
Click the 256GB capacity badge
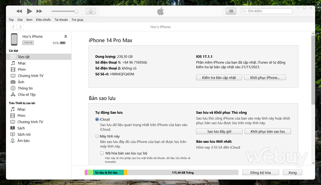click(x=28, y=43)
